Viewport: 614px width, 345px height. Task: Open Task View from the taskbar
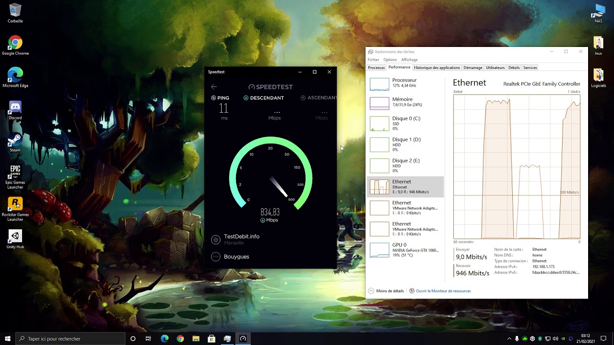click(x=148, y=339)
